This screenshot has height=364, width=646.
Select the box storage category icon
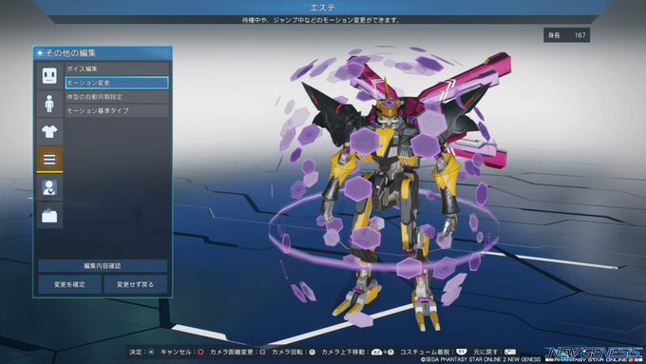[x=49, y=215]
